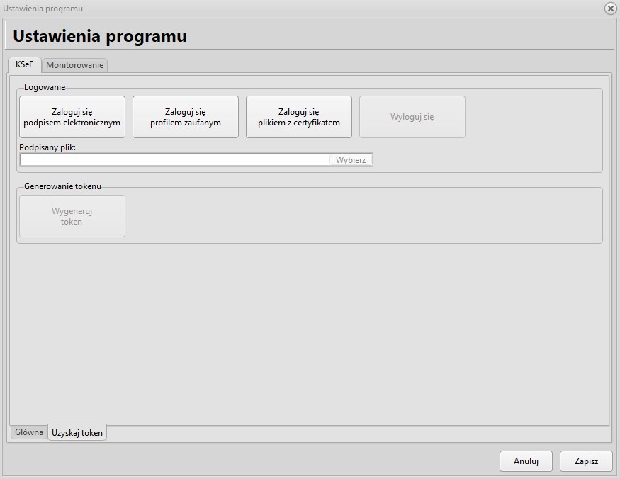This screenshot has height=479, width=620.
Task: Focus the Podpisany plik text field
Action: (174, 160)
